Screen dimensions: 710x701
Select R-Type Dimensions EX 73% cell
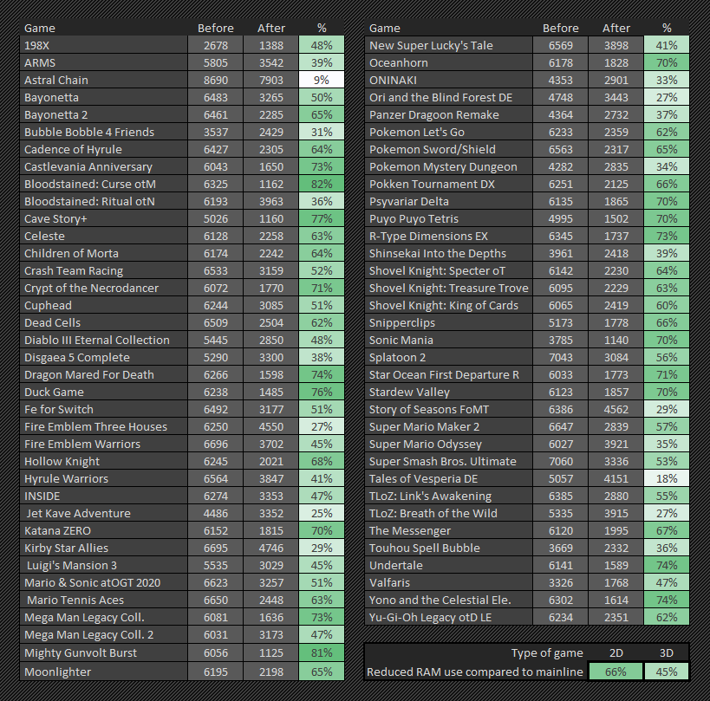point(667,237)
